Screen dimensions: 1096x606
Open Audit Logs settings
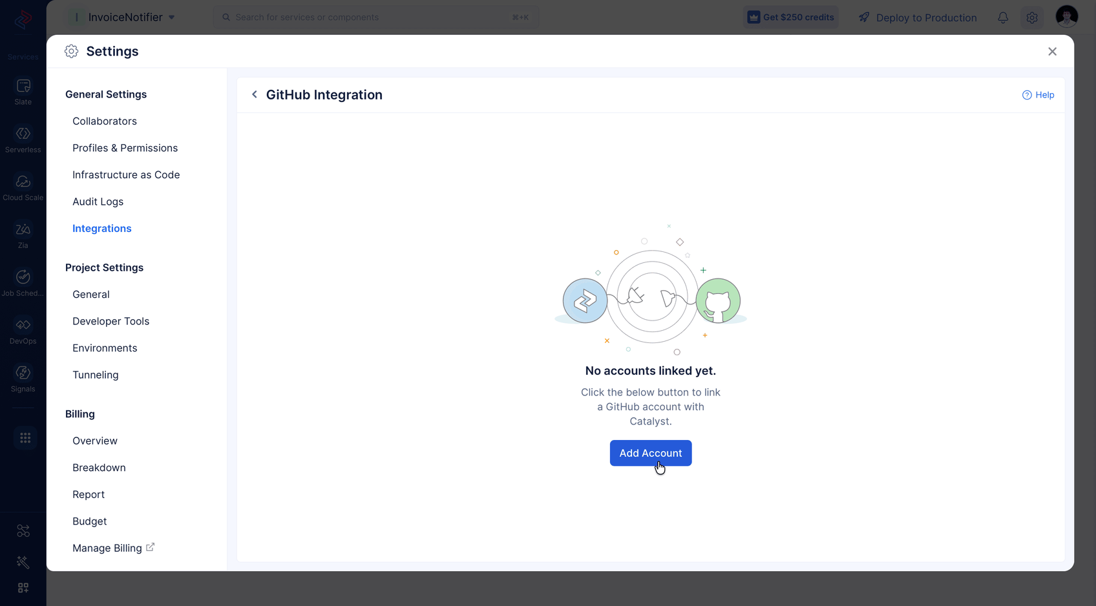pyautogui.click(x=98, y=202)
